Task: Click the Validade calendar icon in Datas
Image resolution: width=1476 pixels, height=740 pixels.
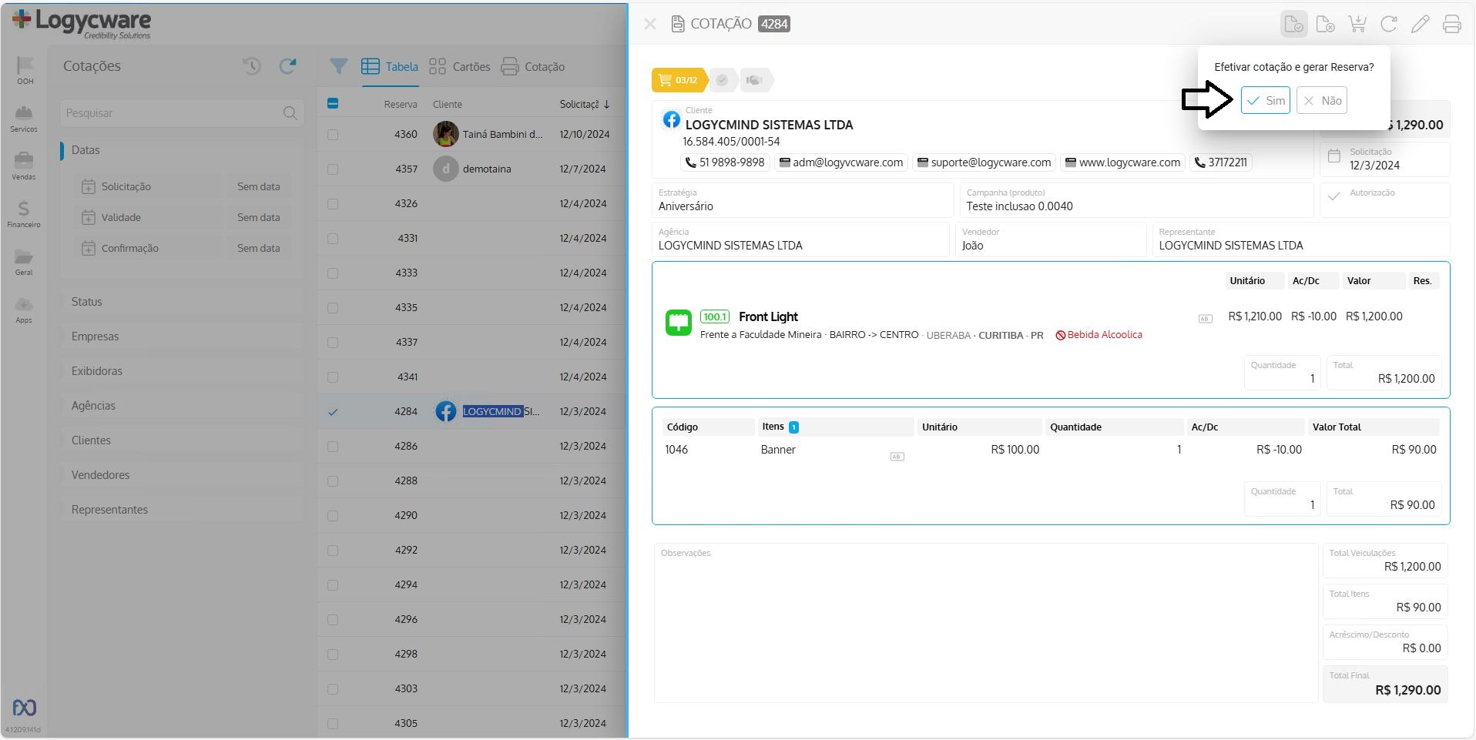Action: [89, 217]
